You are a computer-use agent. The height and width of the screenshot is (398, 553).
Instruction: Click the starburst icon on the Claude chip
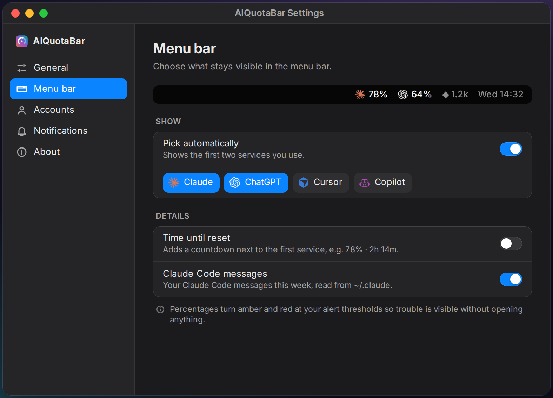[x=174, y=183]
